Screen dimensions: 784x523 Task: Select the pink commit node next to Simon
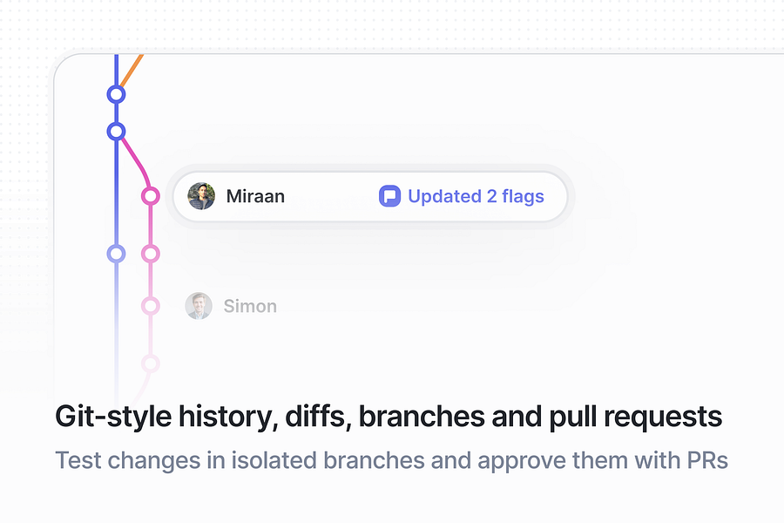[150, 306]
